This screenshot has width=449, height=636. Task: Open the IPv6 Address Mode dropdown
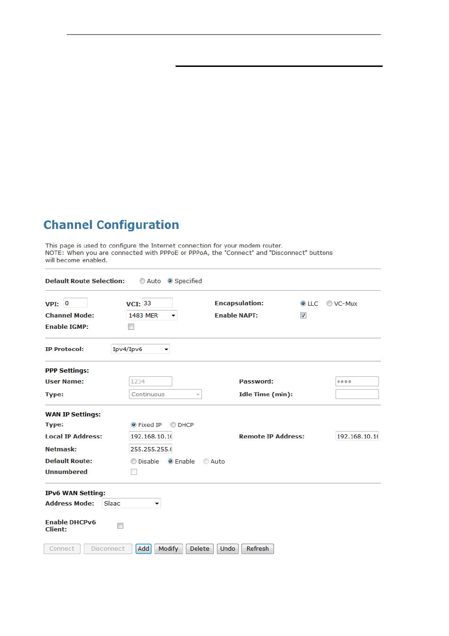pyautogui.click(x=131, y=504)
